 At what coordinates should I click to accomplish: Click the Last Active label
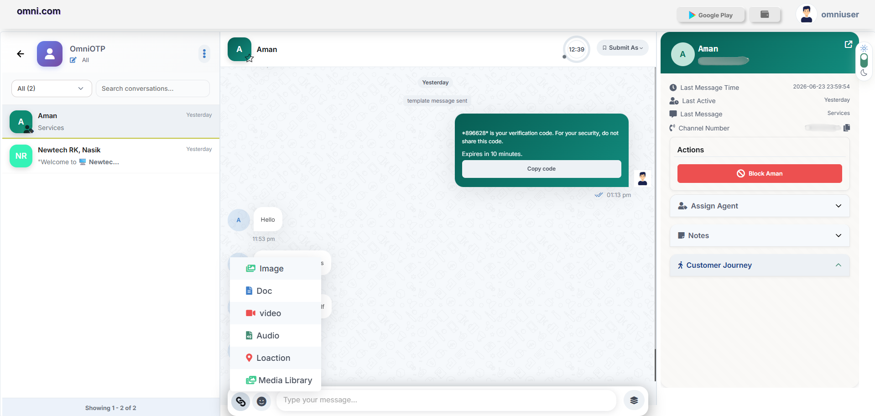tap(698, 101)
